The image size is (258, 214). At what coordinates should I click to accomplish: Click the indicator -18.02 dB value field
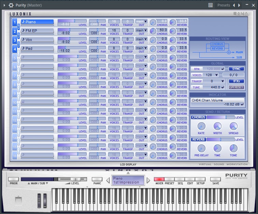point(217,104)
